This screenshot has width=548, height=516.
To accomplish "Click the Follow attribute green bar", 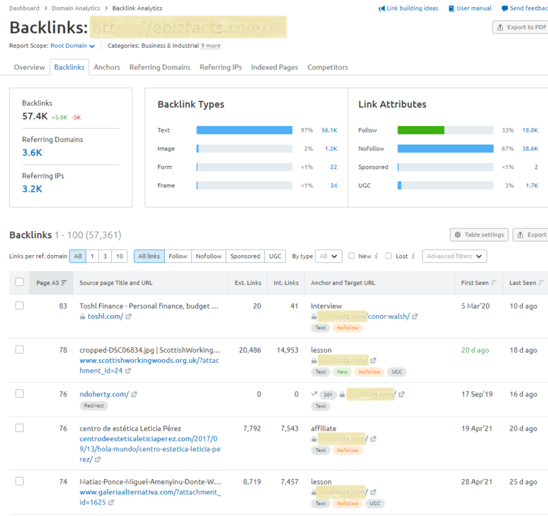I will click(x=421, y=130).
